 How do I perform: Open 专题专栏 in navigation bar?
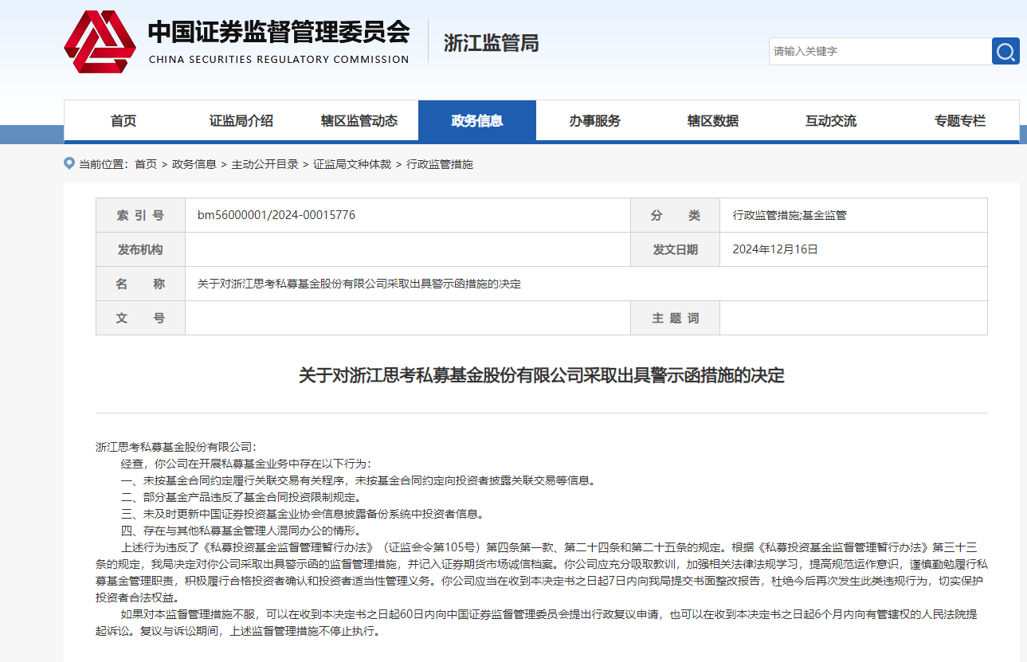(960, 121)
